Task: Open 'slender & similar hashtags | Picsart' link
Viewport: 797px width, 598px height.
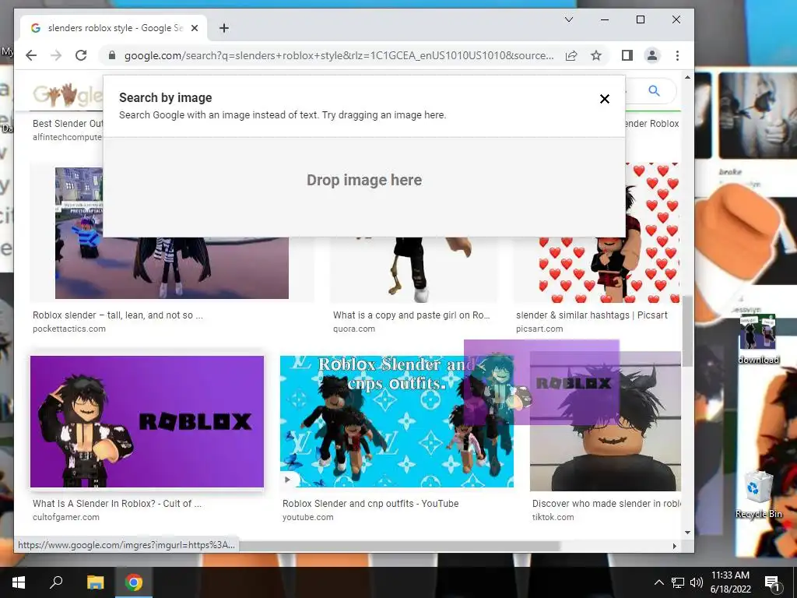Action: tap(592, 315)
